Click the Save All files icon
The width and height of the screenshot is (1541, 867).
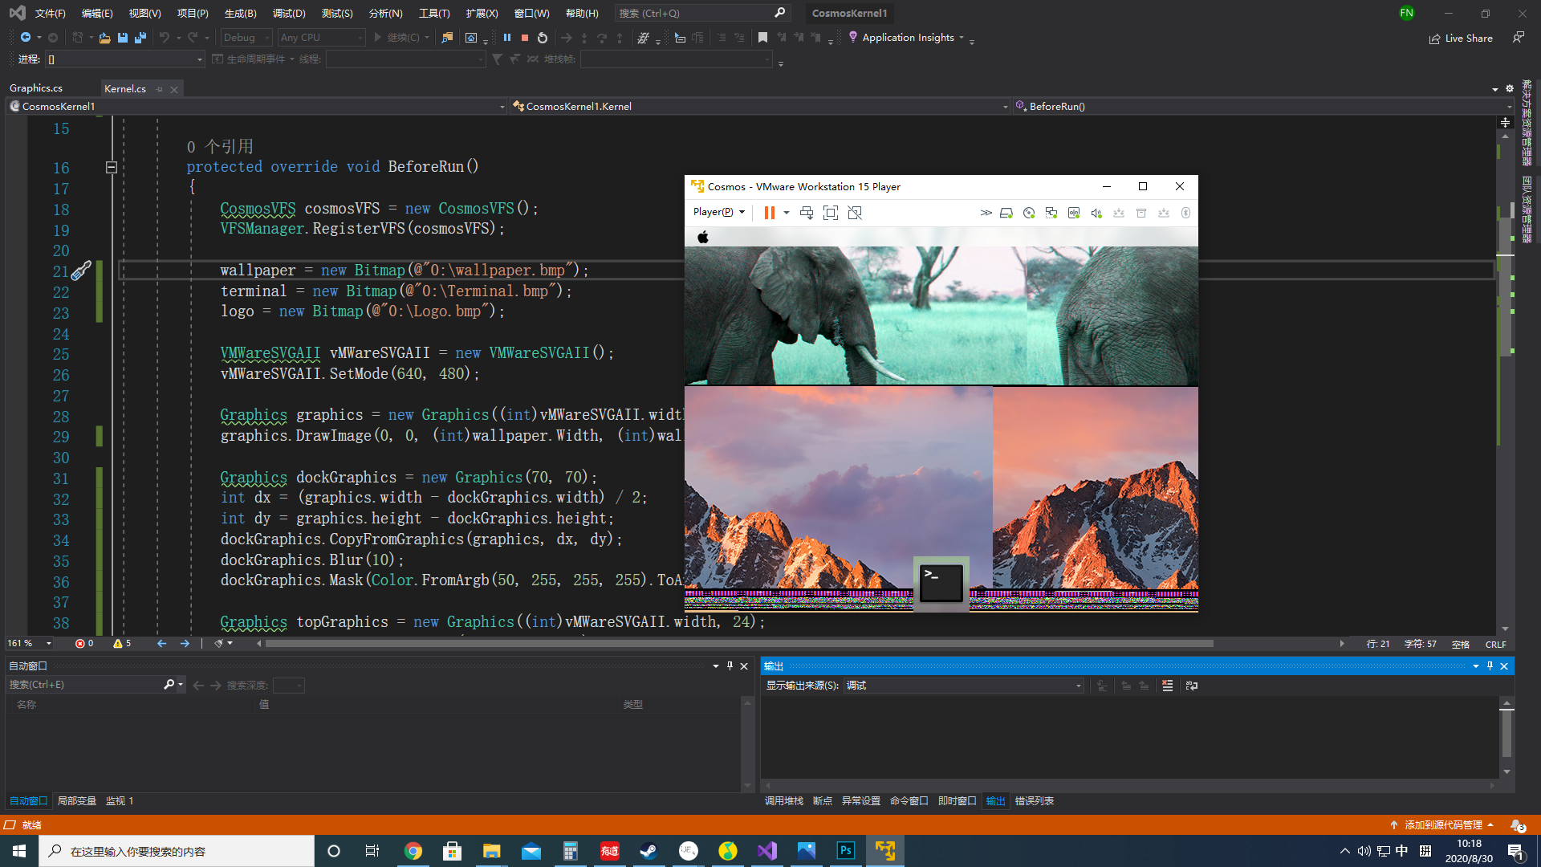click(x=140, y=37)
